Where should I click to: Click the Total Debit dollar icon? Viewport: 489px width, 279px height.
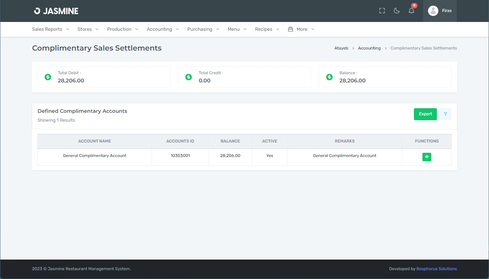[x=48, y=77]
